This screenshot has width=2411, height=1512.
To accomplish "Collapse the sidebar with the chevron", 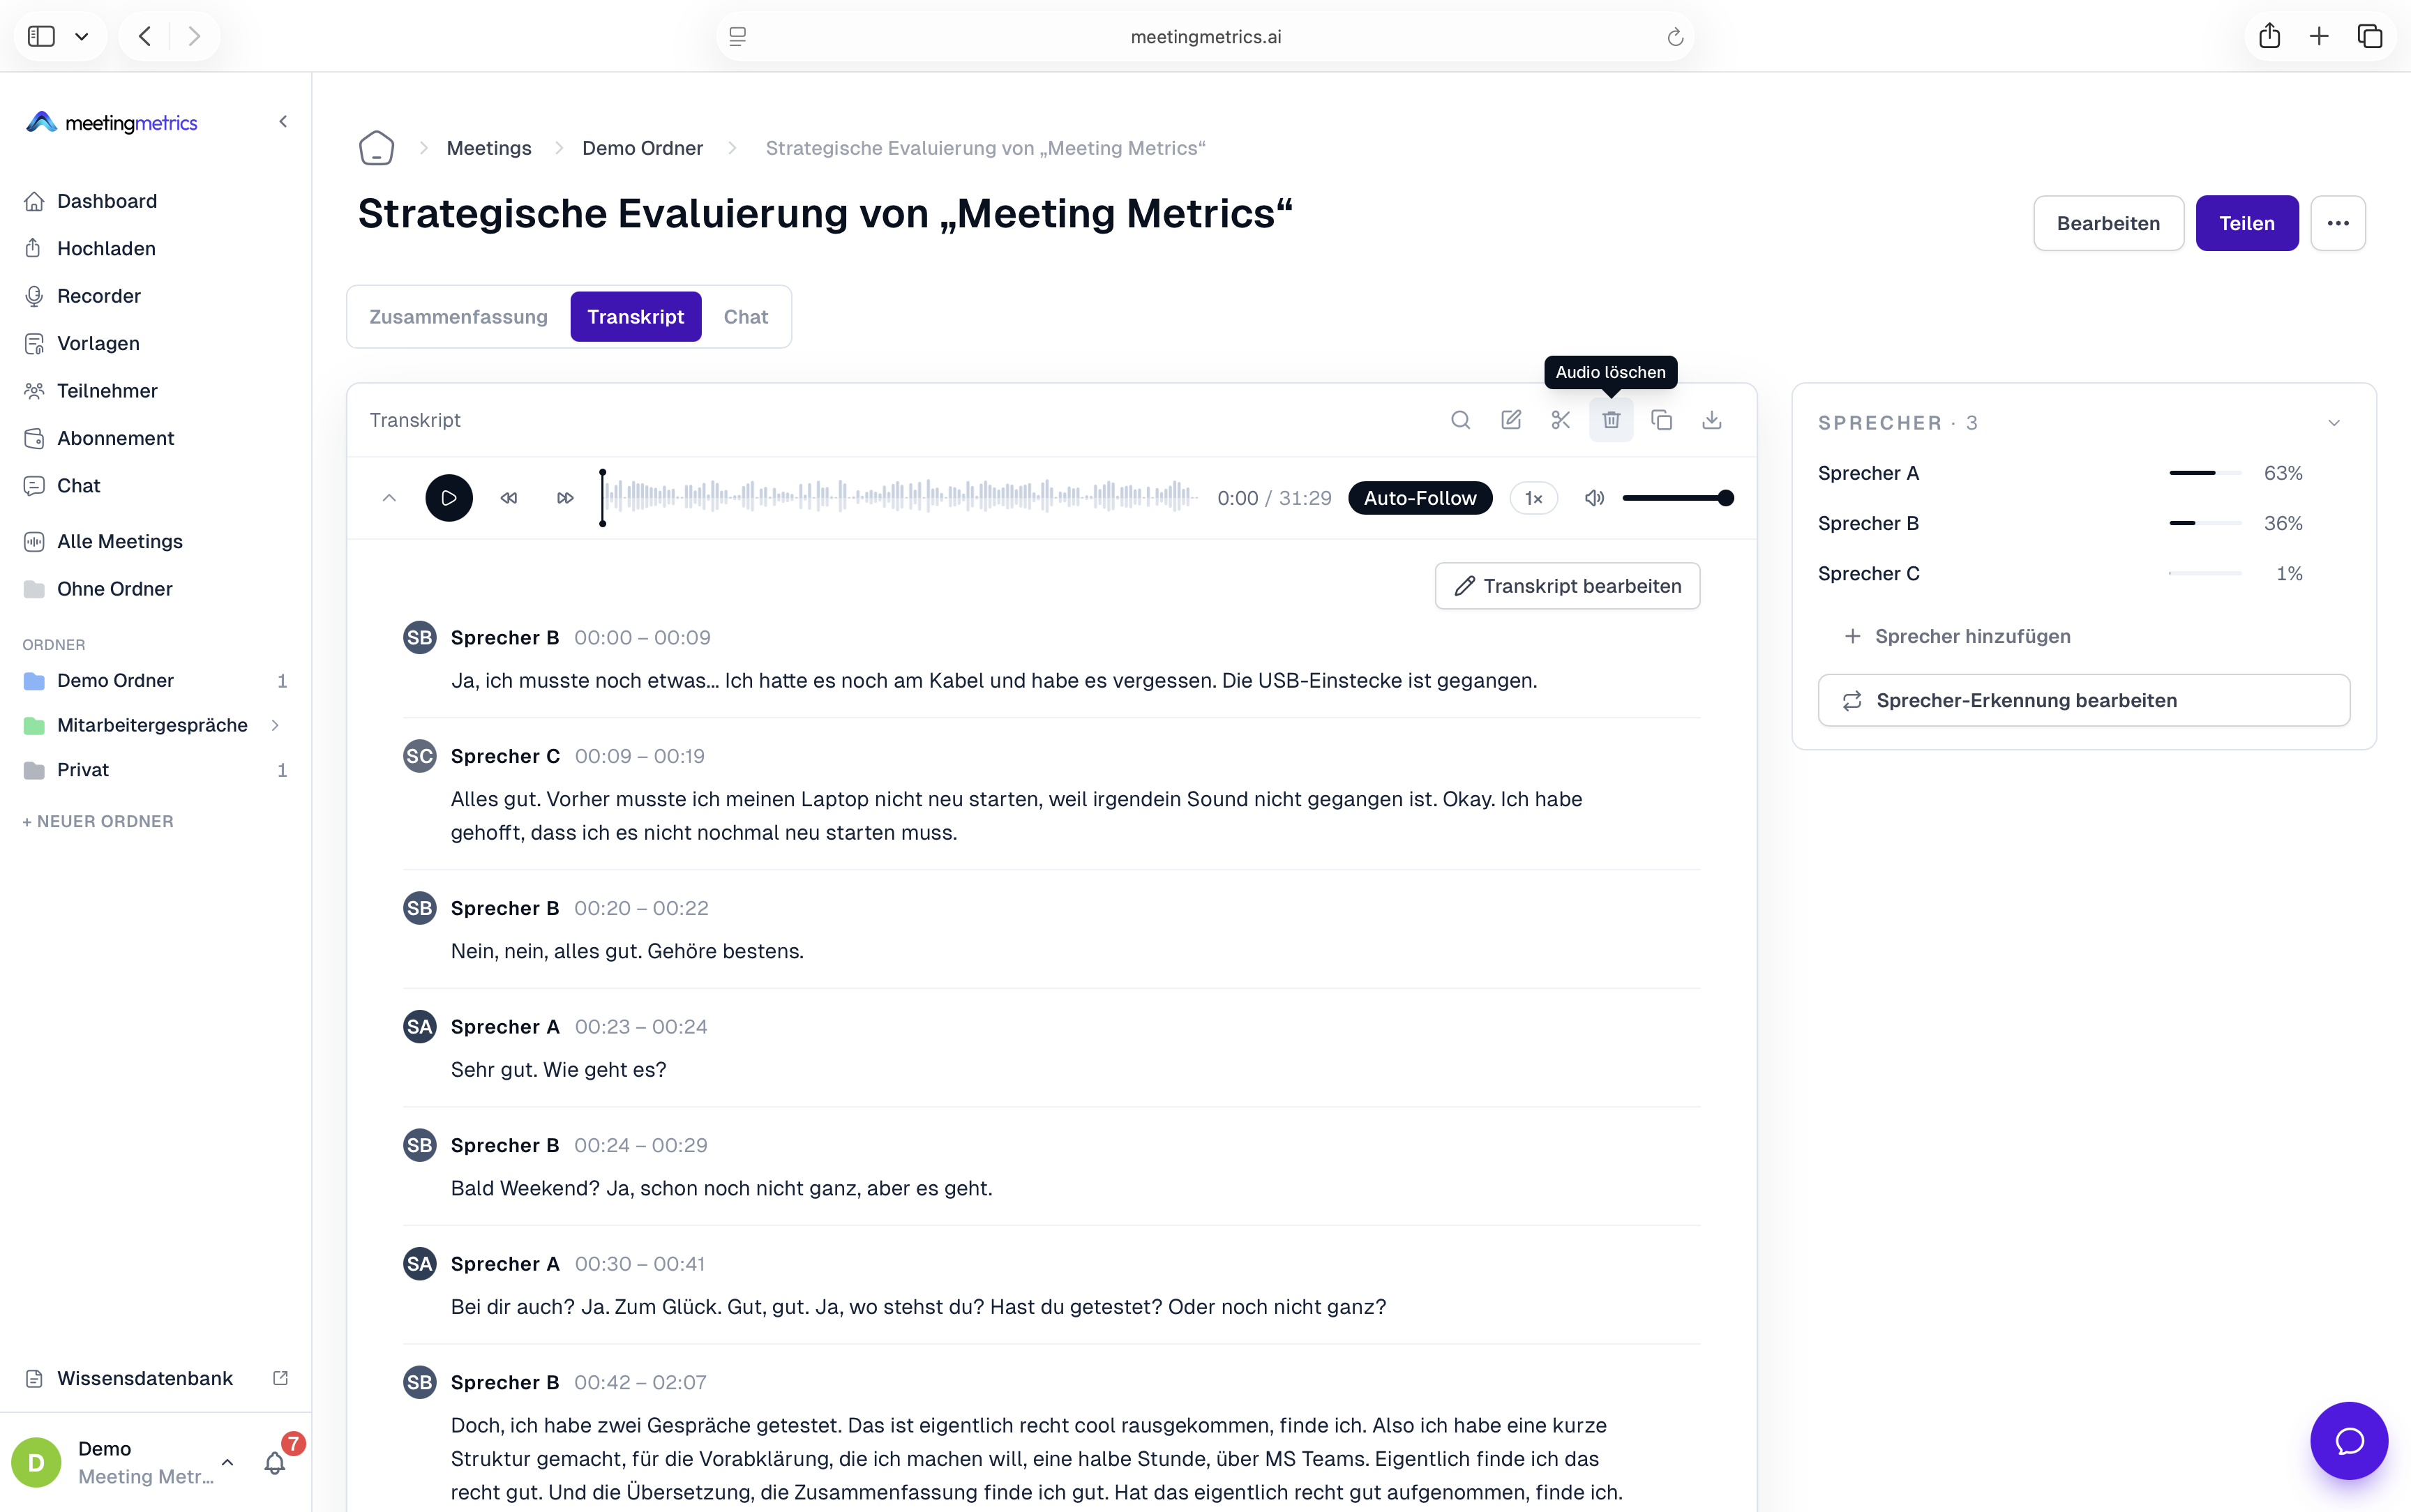I will (x=283, y=122).
